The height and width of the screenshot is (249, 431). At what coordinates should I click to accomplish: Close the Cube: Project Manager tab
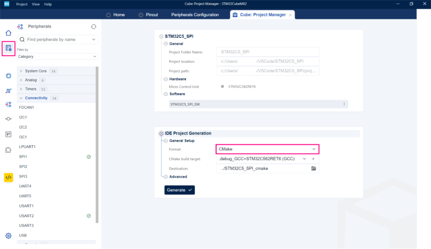tap(290, 15)
